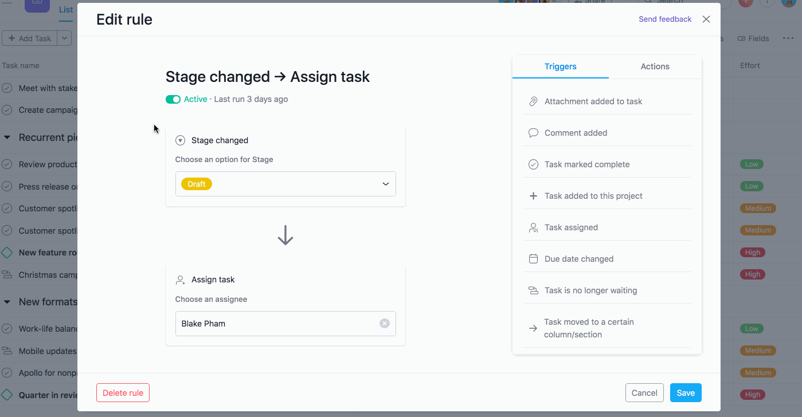Click the Add Task button
Screen dimensions: 802x417
[30, 38]
